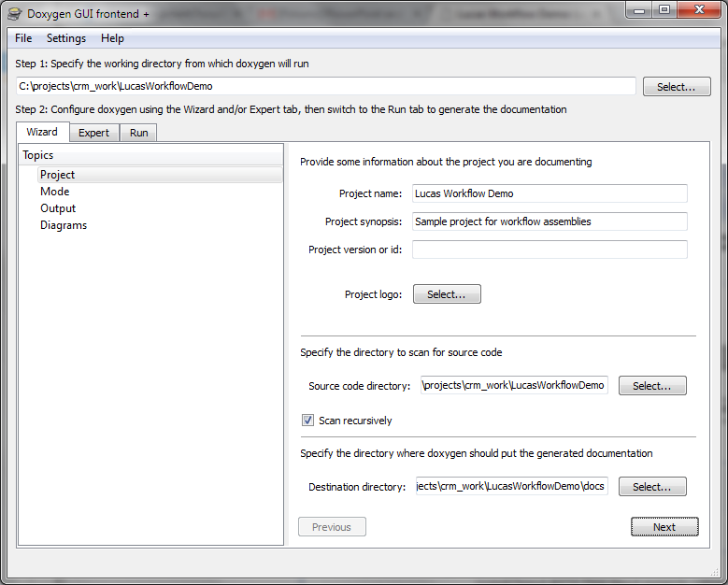Image resolution: width=728 pixels, height=585 pixels.
Task: Toggle the Scan recursively checkbox
Action: [x=307, y=421]
